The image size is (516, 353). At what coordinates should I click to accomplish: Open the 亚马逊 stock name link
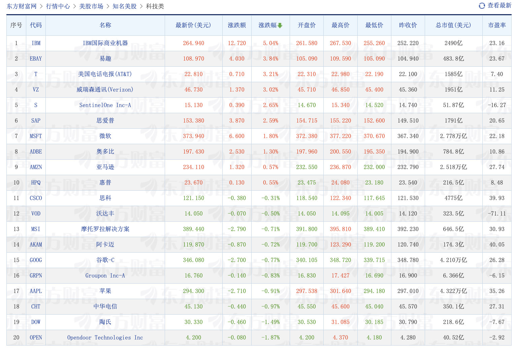[x=105, y=167]
